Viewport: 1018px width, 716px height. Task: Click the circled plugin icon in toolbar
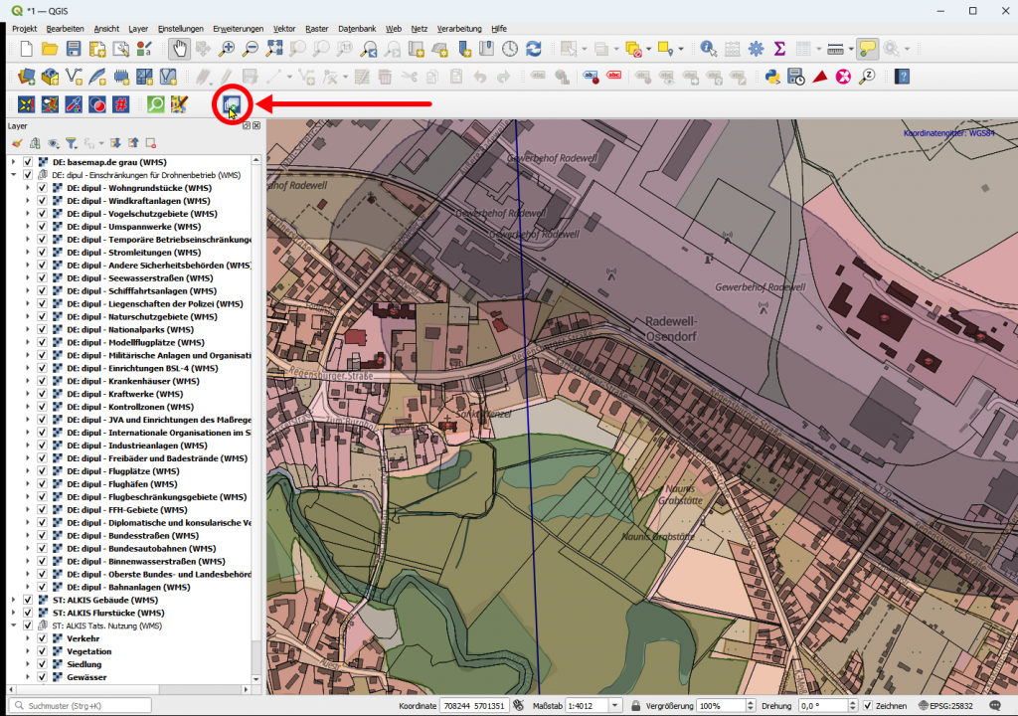point(233,103)
